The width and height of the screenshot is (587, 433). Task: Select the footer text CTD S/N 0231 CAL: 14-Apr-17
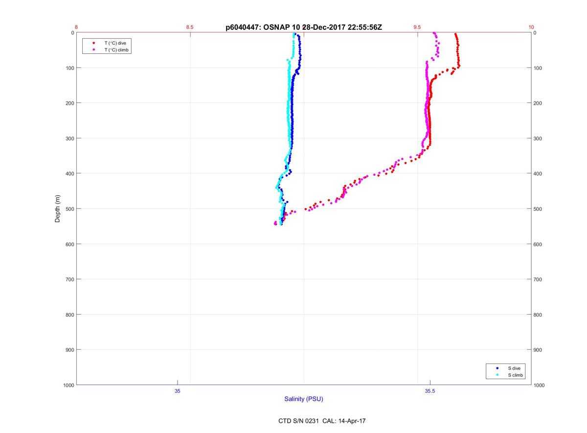point(321,421)
